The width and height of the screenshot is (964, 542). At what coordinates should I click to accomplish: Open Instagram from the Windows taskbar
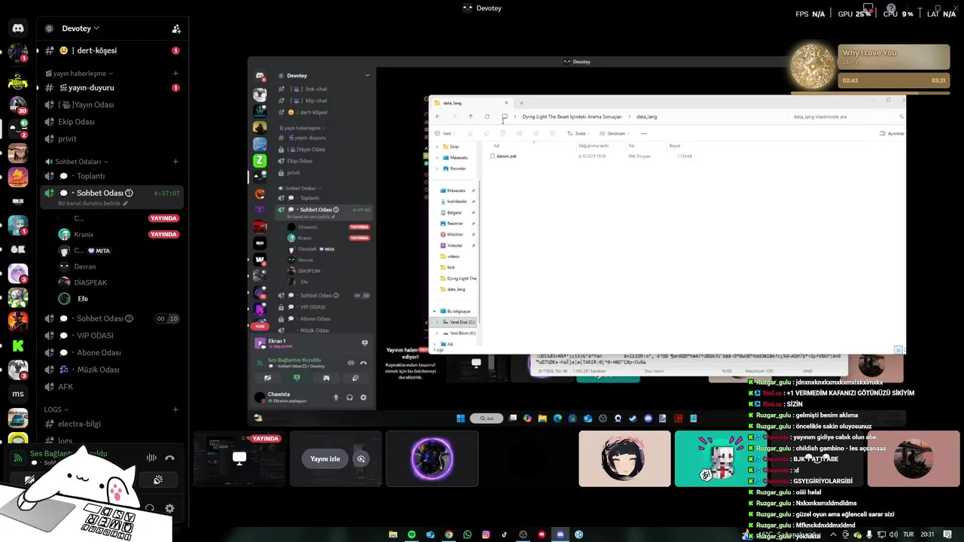pyautogui.click(x=486, y=534)
